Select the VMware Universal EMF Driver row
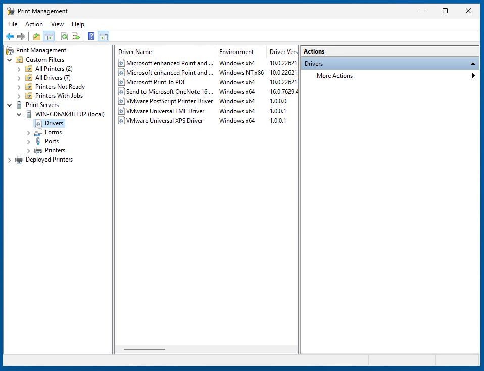 click(x=207, y=111)
